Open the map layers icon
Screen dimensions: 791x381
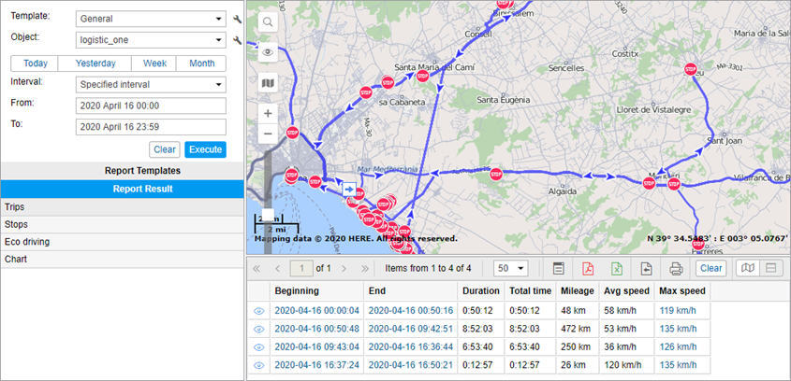[268, 83]
